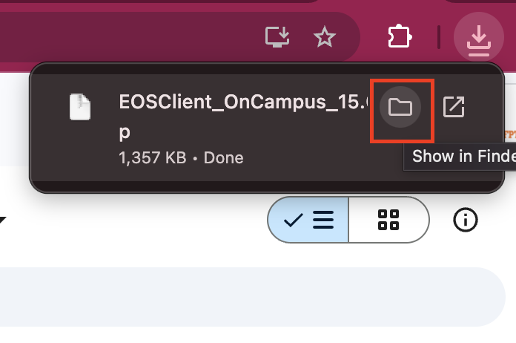This screenshot has height=343, width=516.
Task: Expand the dropdown arrow at the left edge
Action: pos(2,220)
